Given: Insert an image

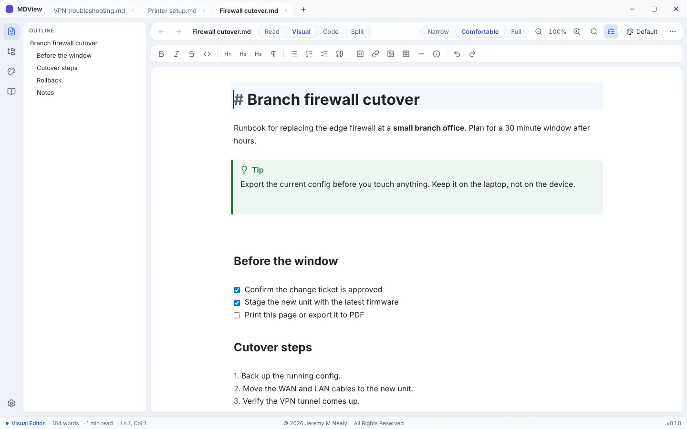Looking at the screenshot, I should [x=391, y=54].
